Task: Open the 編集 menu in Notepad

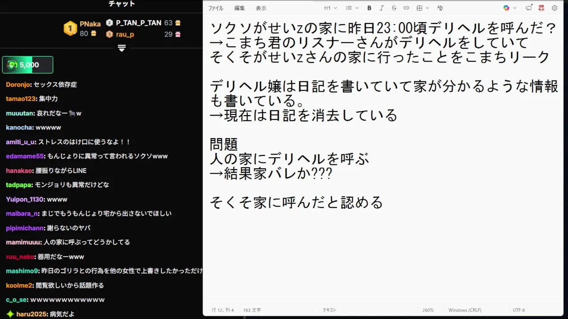Action: (x=240, y=8)
